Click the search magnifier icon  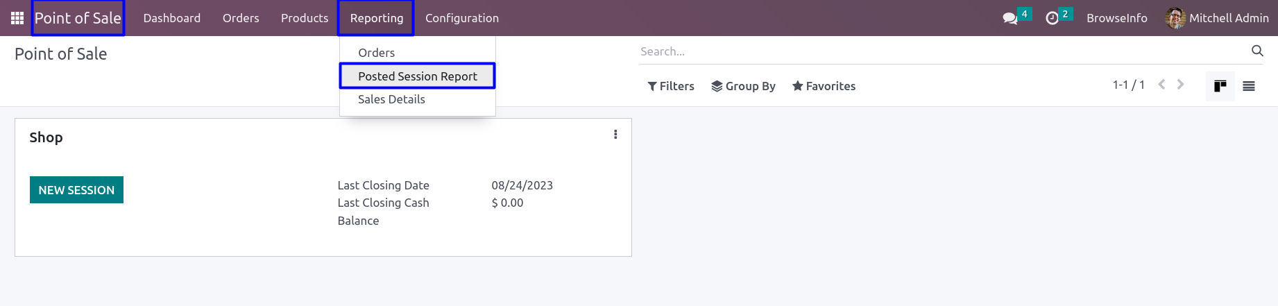1257,51
